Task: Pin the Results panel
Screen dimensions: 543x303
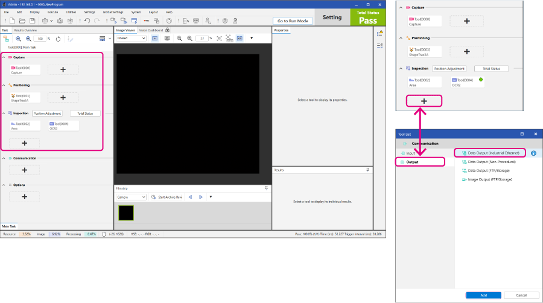Action: 368,170
